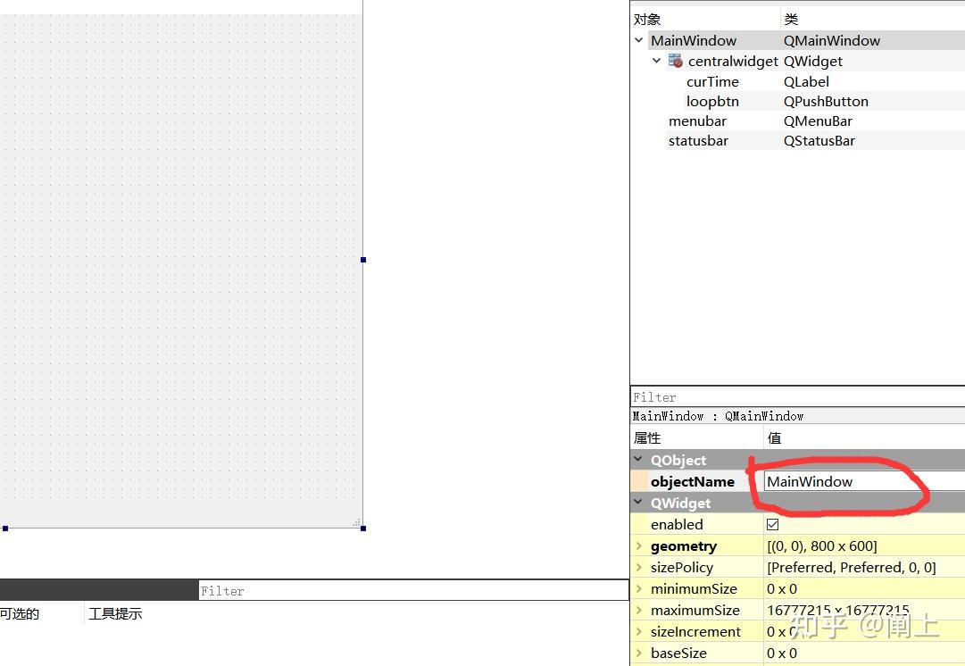Screen dimensions: 965x666
Task: Expand the minimumSize property
Action: click(x=639, y=588)
